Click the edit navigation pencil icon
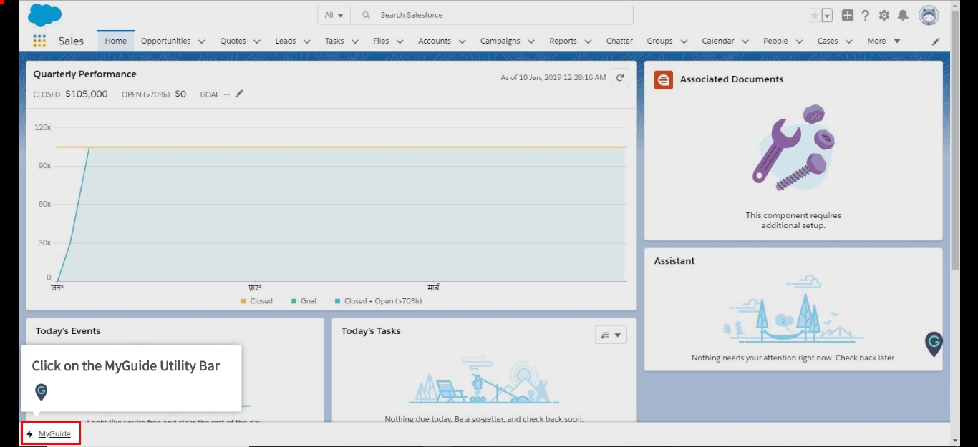Viewport: 978px width, 447px height. coord(936,41)
